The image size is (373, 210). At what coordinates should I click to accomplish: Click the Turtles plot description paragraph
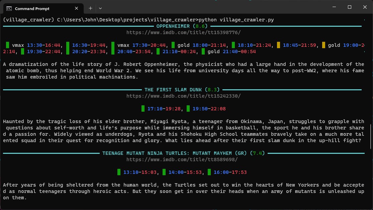183,191
